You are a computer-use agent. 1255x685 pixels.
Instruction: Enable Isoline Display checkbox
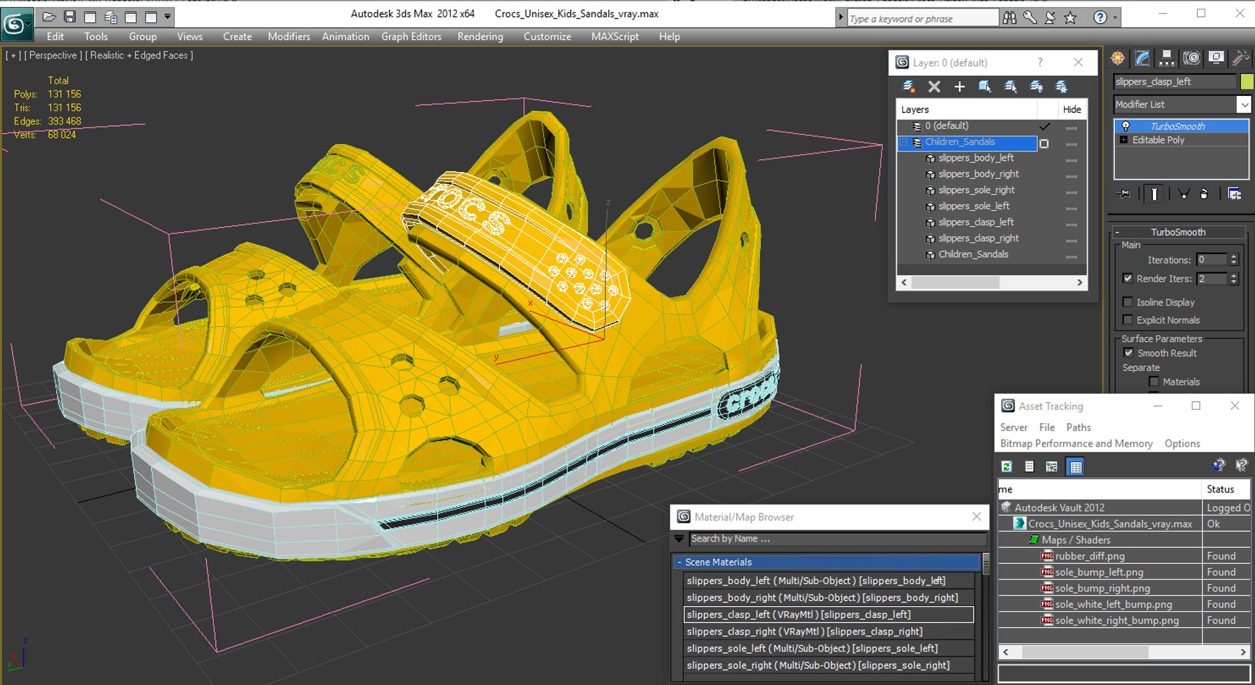click(x=1128, y=302)
